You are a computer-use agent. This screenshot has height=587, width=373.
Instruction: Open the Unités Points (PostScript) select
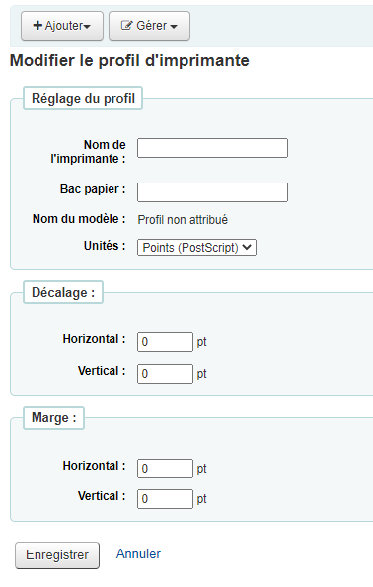tap(196, 247)
